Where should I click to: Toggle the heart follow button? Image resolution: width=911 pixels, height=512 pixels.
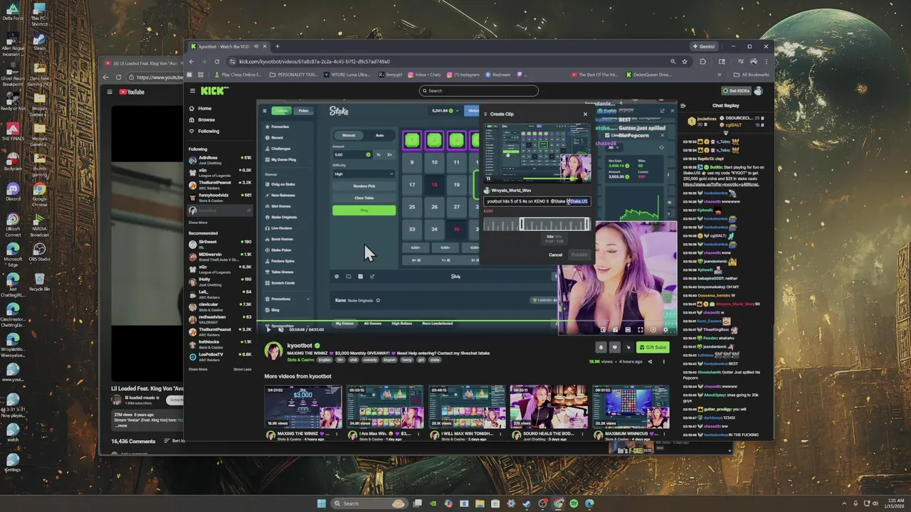pos(614,347)
